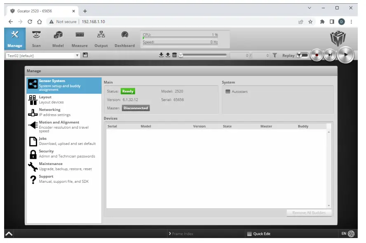Open the Output page

[101, 38]
